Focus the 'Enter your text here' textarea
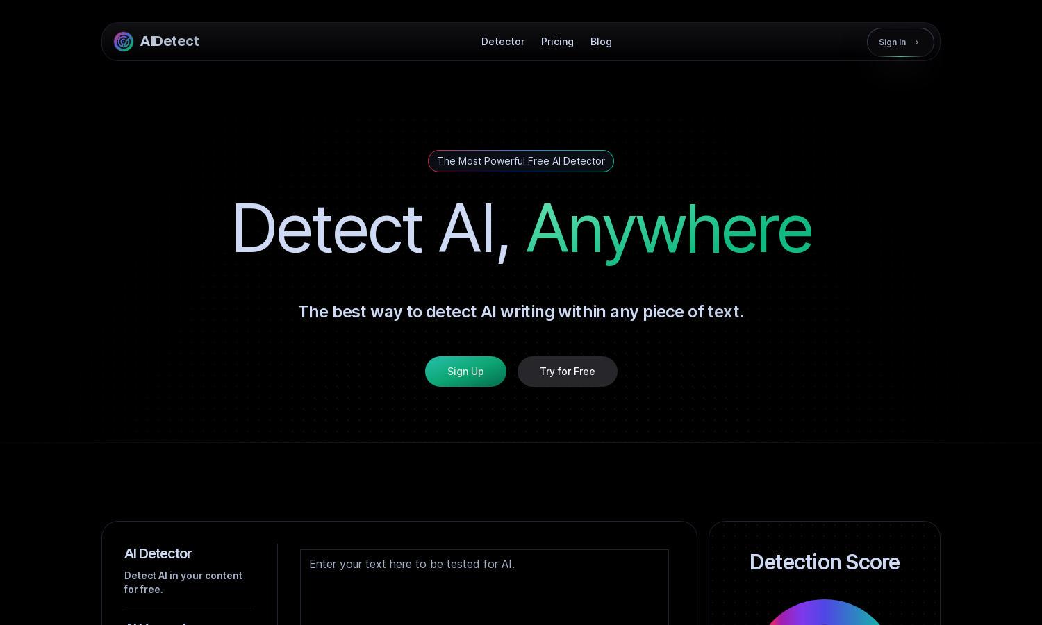 (x=484, y=587)
